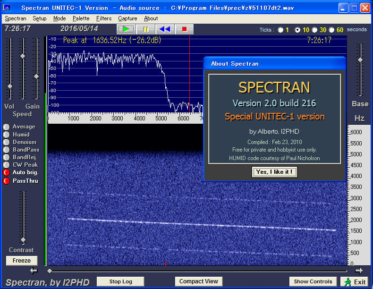Click the Show Controls button
This screenshot has height=289, width=373.
click(x=313, y=281)
